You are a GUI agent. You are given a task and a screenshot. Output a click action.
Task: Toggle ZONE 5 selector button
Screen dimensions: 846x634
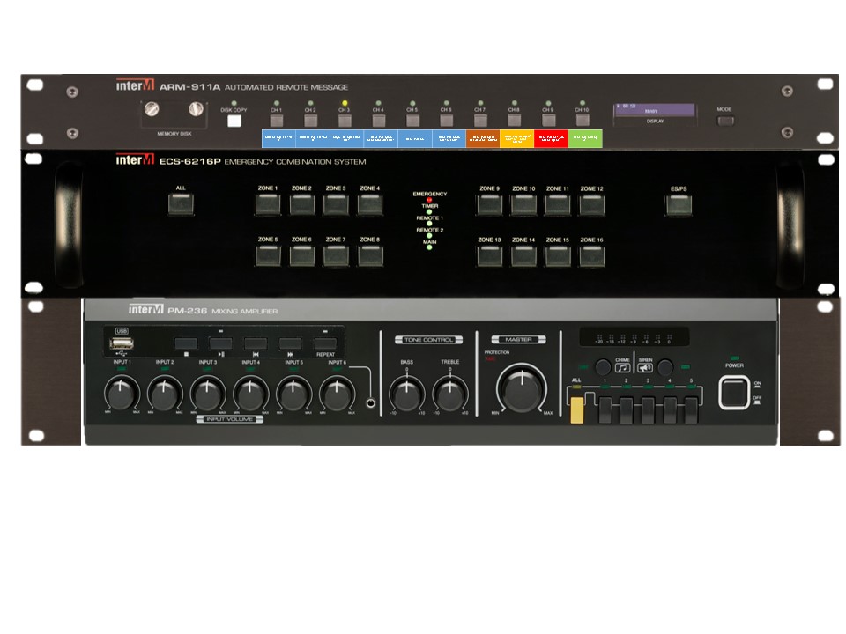point(268,255)
